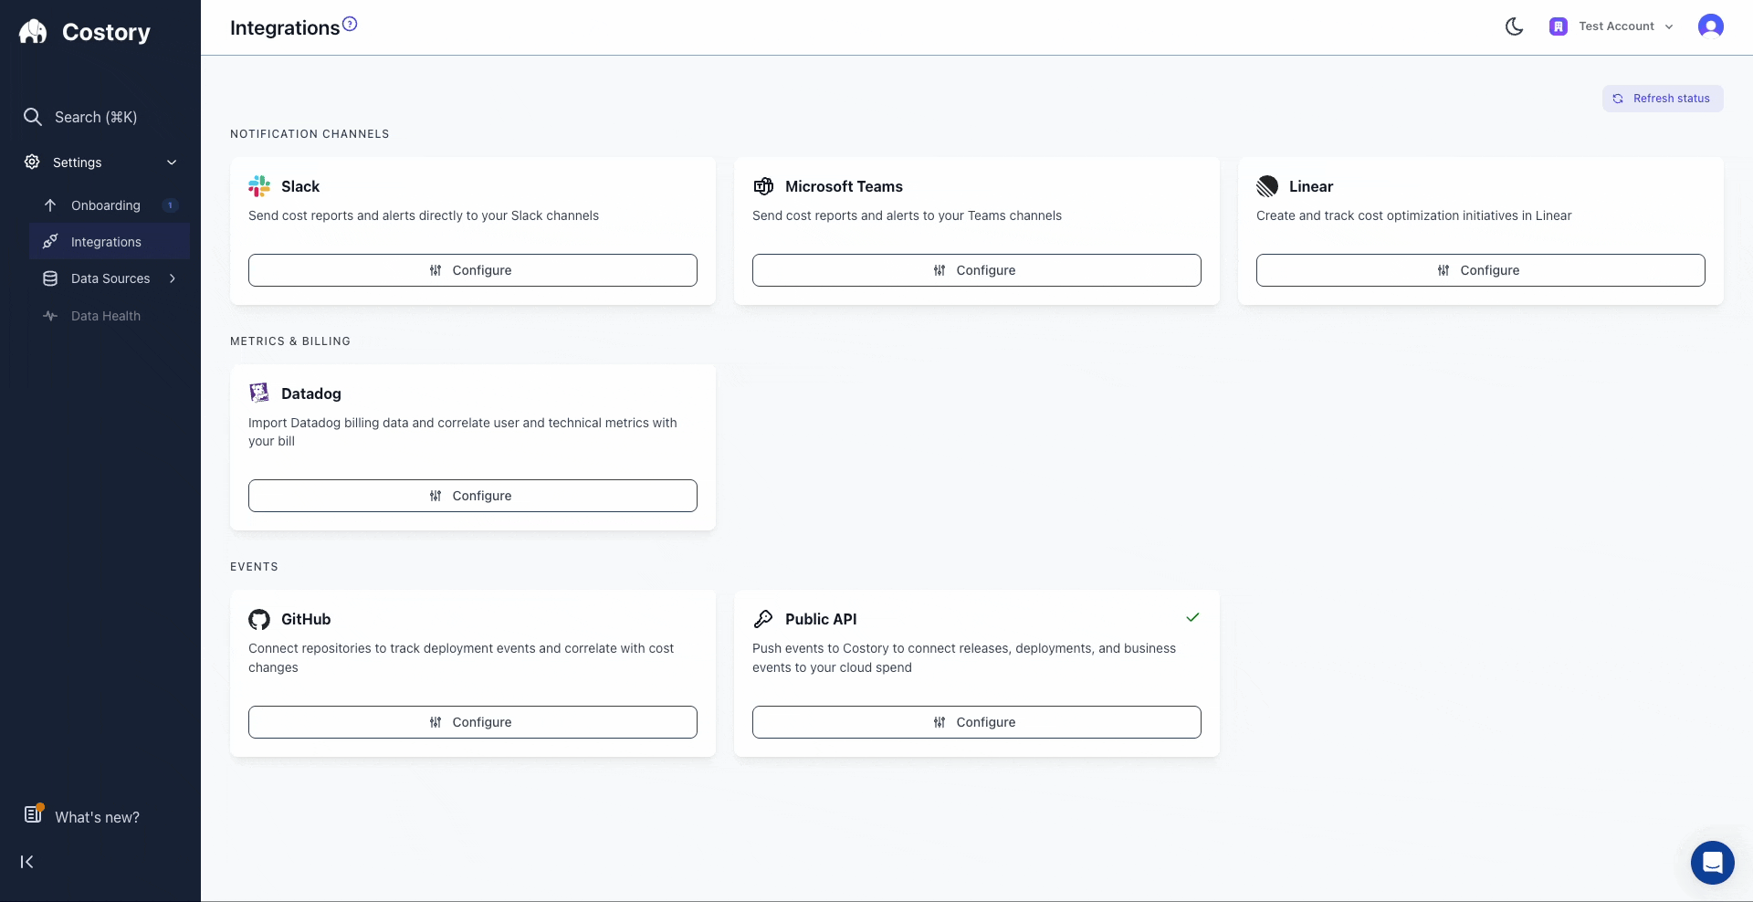Screen dimensions: 1753x902
Task: Click the Costory logo
Action: pyautogui.click(x=85, y=32)
